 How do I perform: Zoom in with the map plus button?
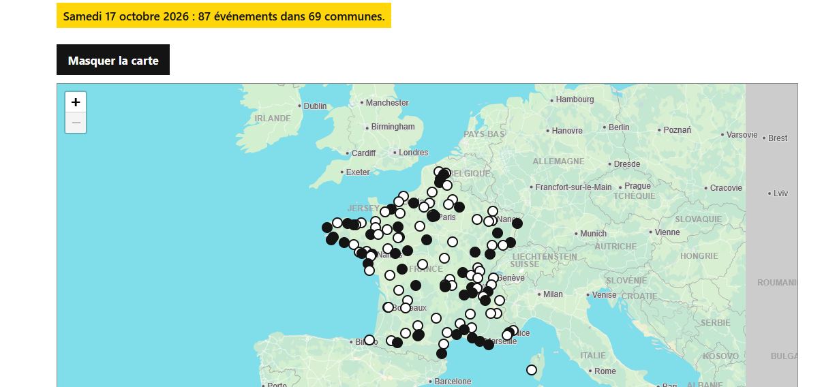click(x=76, y=102)
